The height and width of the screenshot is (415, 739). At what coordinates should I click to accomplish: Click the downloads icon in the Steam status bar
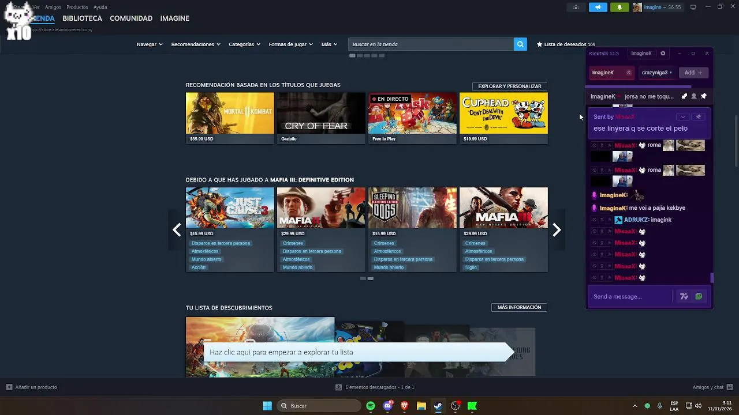pos(338,387)
